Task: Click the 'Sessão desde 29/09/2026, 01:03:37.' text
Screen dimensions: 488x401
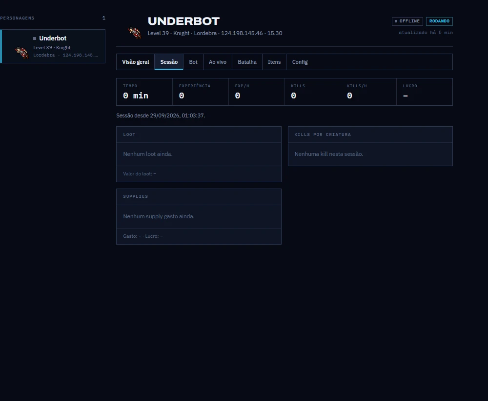Action: coord(161,115)
